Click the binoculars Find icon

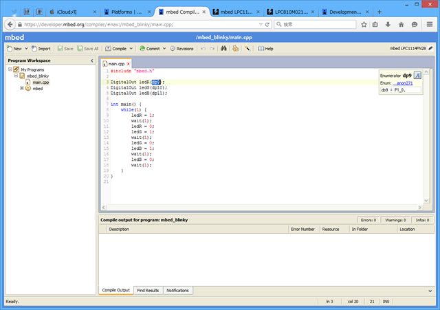[x=223, y=49]
